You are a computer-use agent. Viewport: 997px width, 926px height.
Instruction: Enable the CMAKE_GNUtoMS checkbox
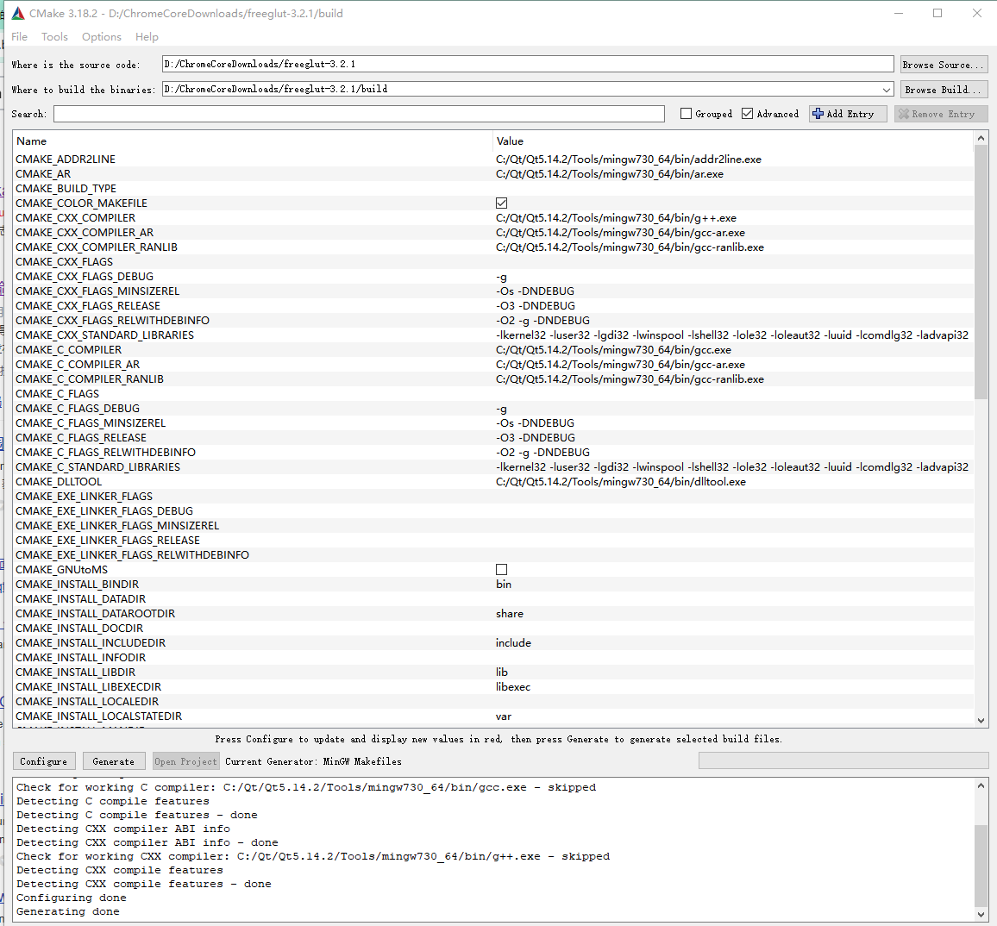(502, 570)
